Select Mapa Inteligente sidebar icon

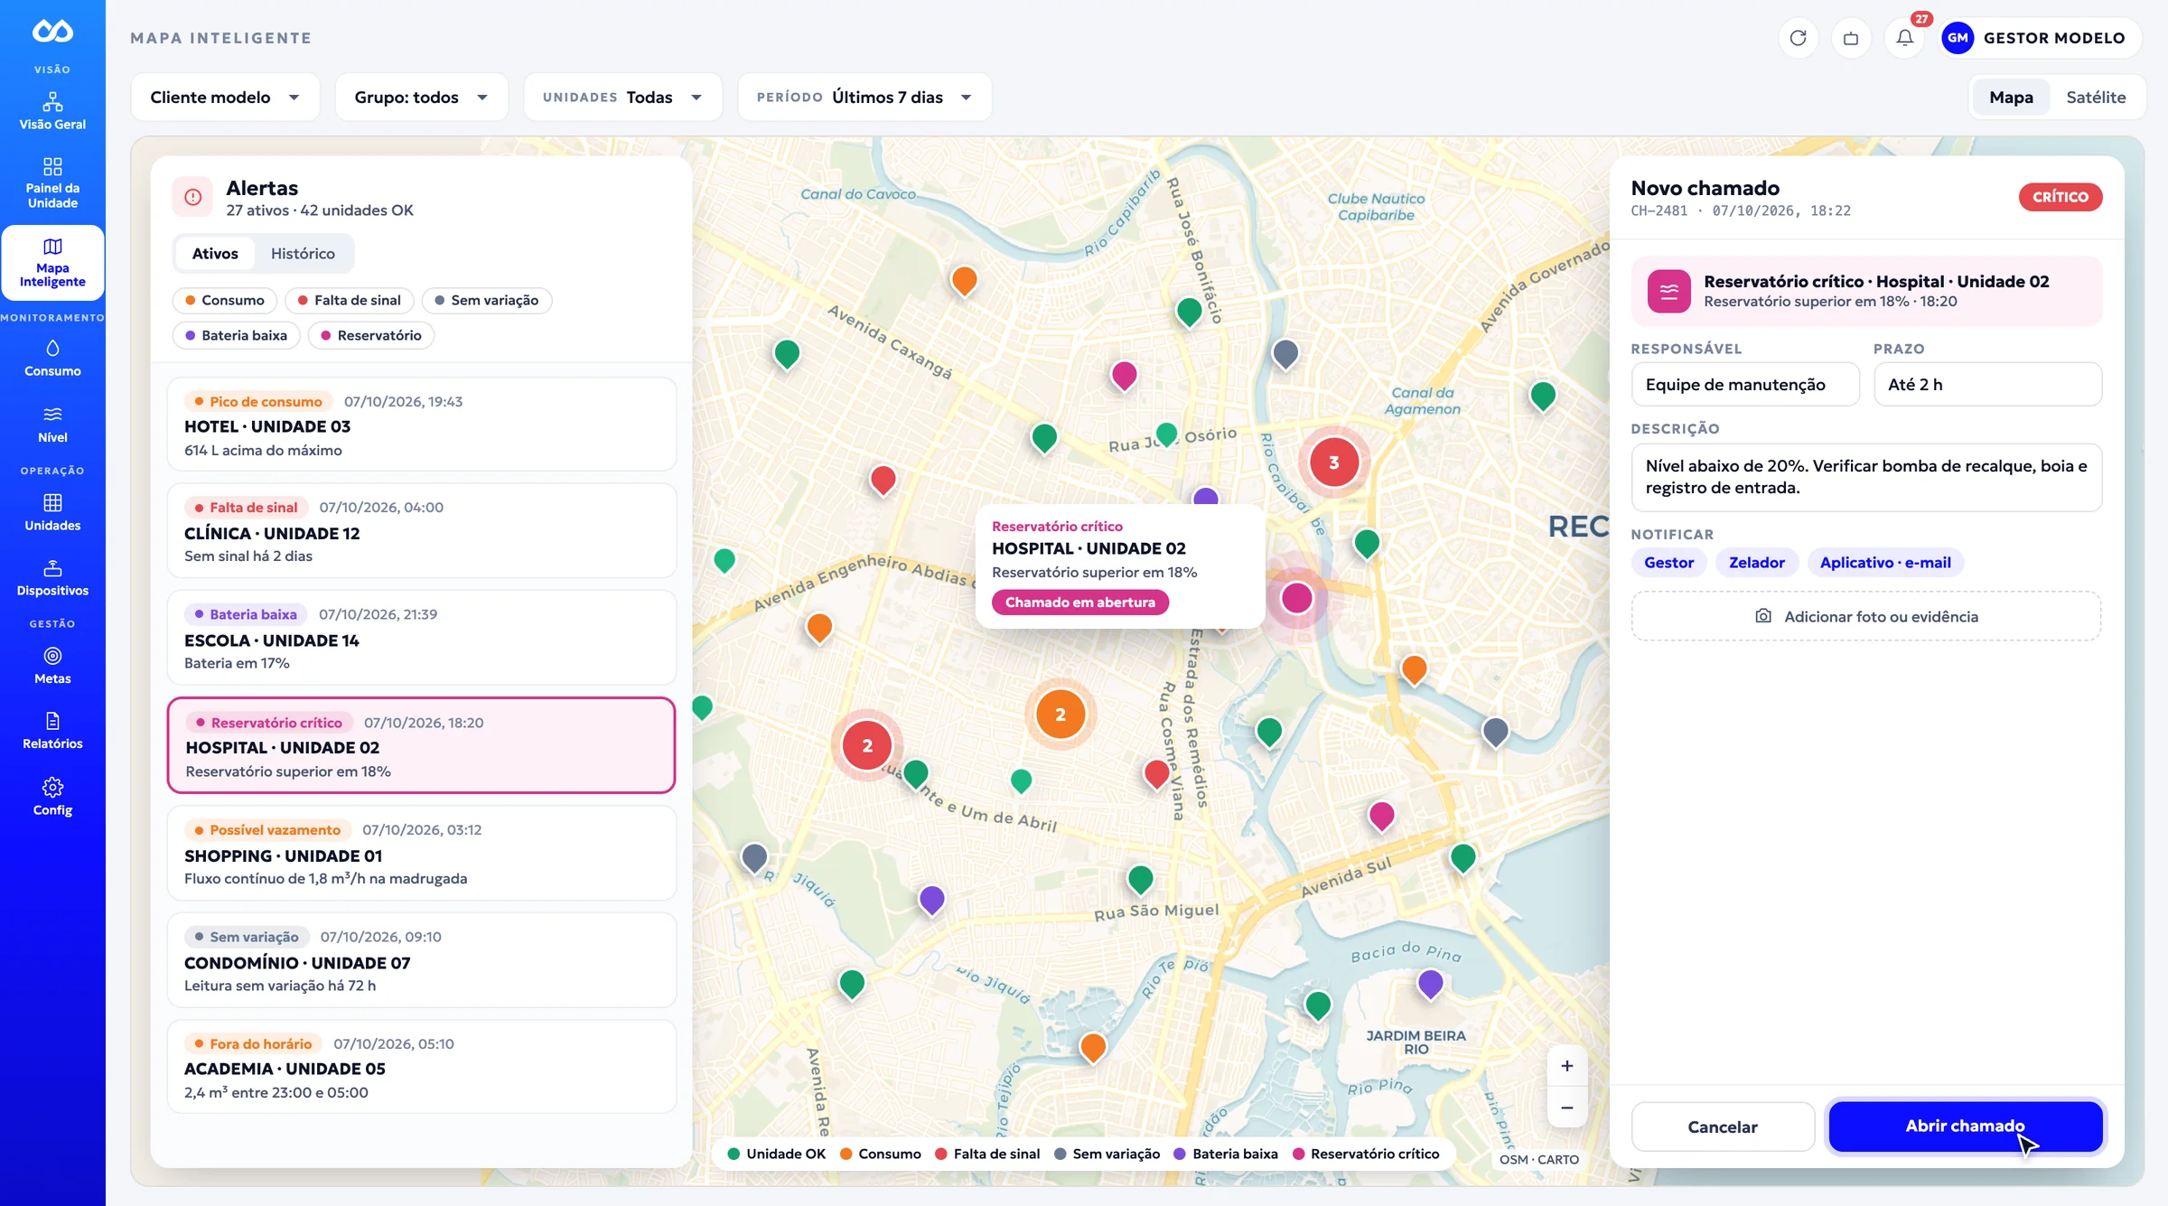tap(52, 262)
